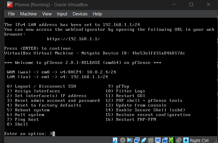
Task: Click the window title 'Pfsense [Running] - Oracle VirtualBox'
Action: click(51, 5)
